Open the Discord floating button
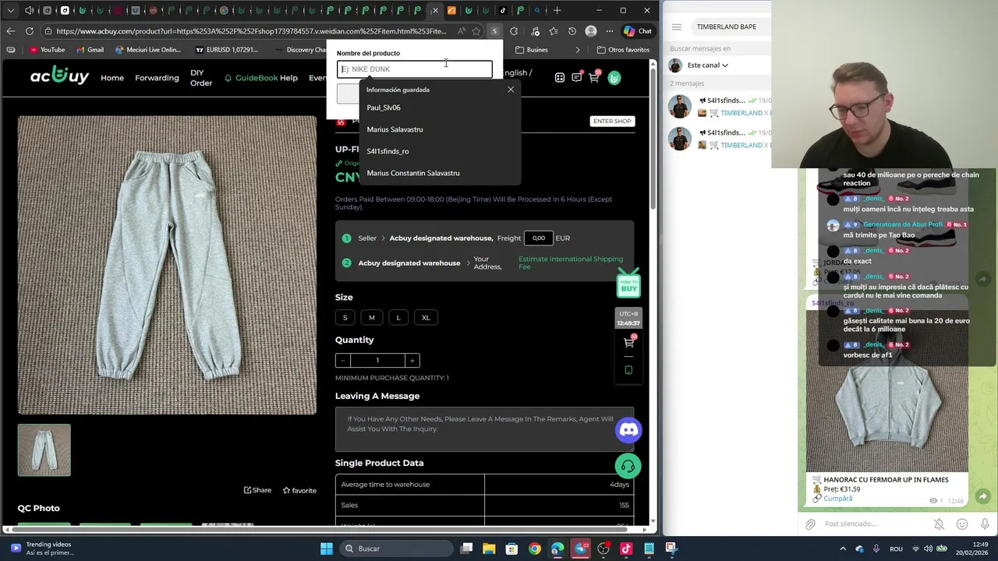Image resolution: width=998 pixels, height=561 pixels. point(628,429)
